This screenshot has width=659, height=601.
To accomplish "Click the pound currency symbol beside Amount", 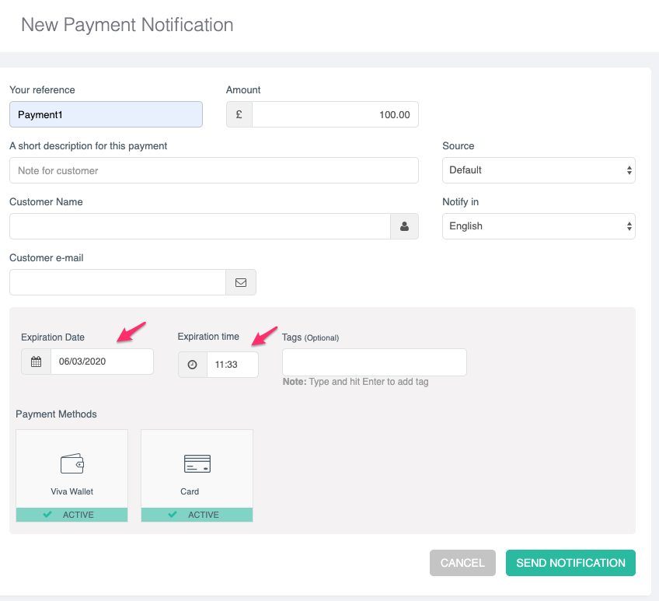I will [239, 114].
